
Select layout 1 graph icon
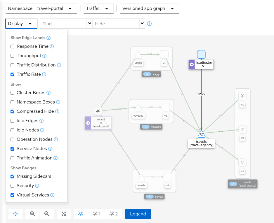pos(96,214)
